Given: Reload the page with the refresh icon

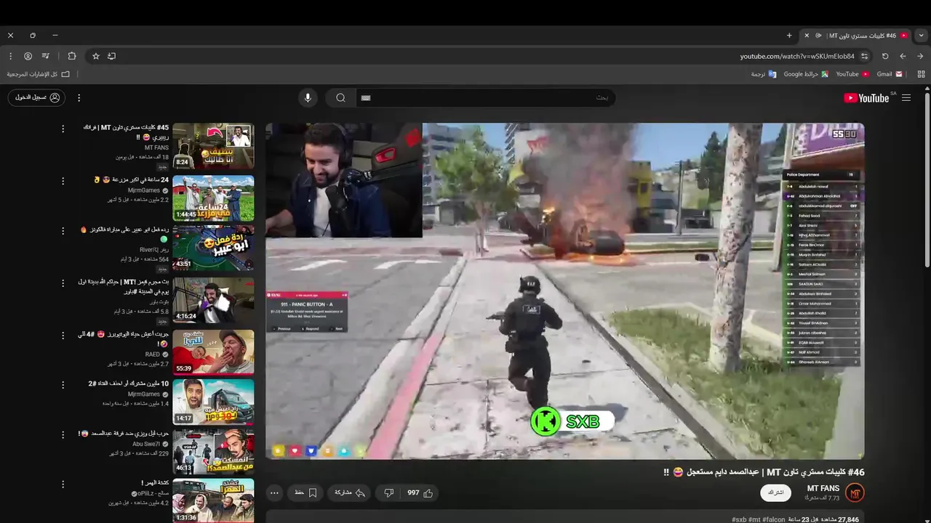Looking at the screenshot, I should pyautogui.click(x=885, y=56).
